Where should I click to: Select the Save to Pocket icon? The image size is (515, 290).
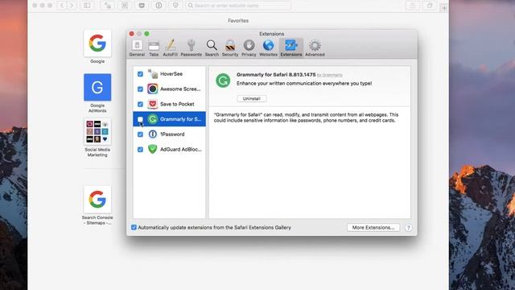click(x=152, y=104)
